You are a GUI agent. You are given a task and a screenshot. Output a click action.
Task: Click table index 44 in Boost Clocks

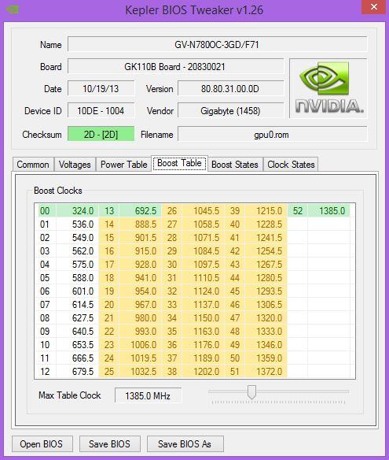pos(235,277)
